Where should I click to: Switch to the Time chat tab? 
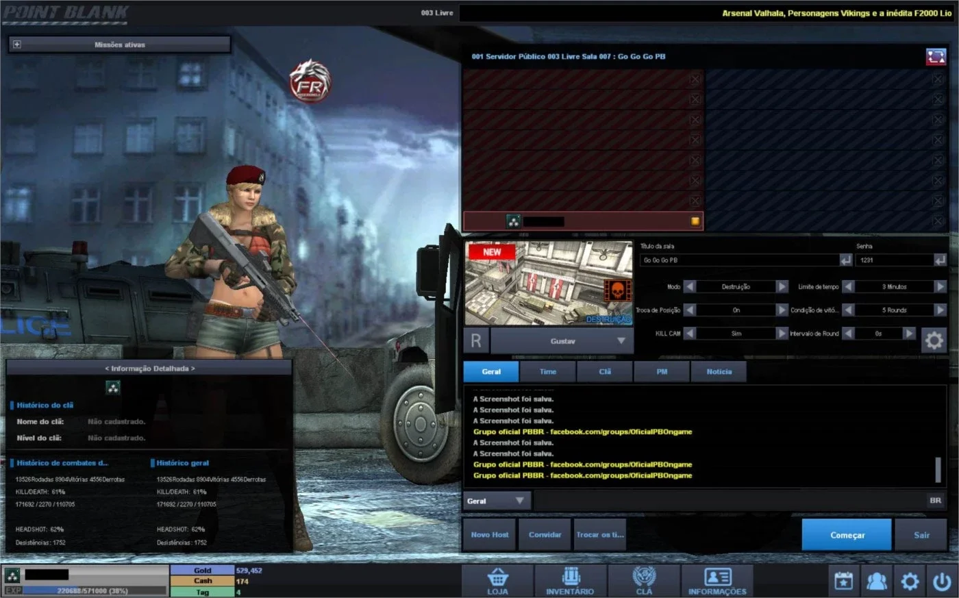coord(548,372)
